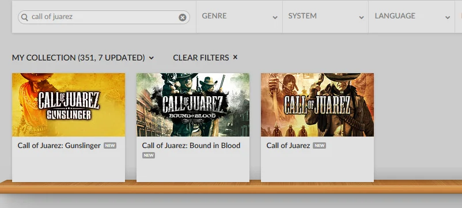Click the chevron arrow on GENRE filter
This screenshot has width=462, height=208.
tap(275, 17)
